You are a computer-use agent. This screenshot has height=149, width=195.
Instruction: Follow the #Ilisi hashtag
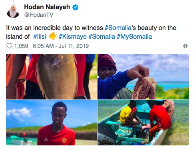point(40,36)
